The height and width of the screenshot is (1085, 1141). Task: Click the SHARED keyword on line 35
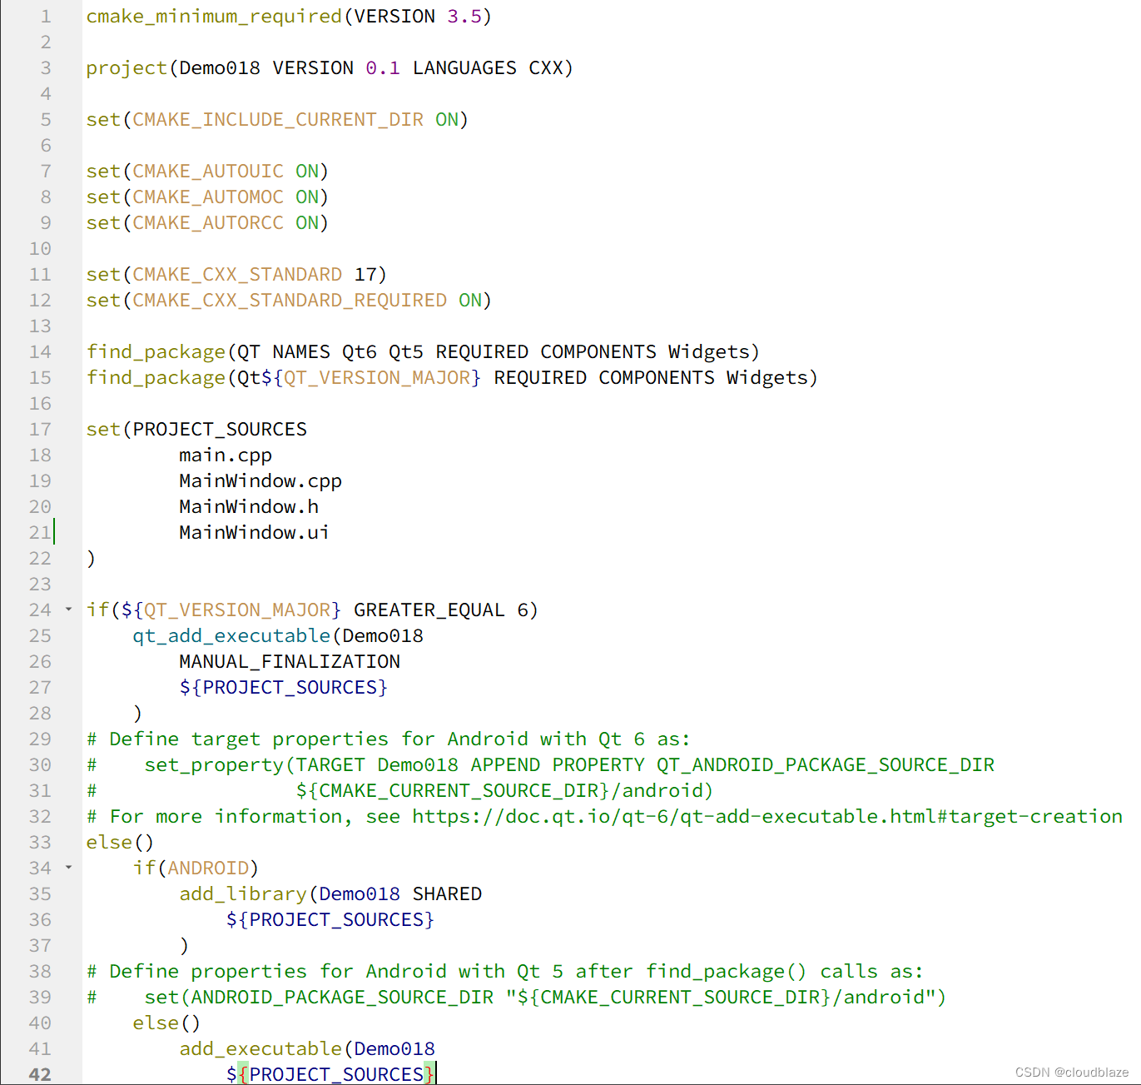447,894
